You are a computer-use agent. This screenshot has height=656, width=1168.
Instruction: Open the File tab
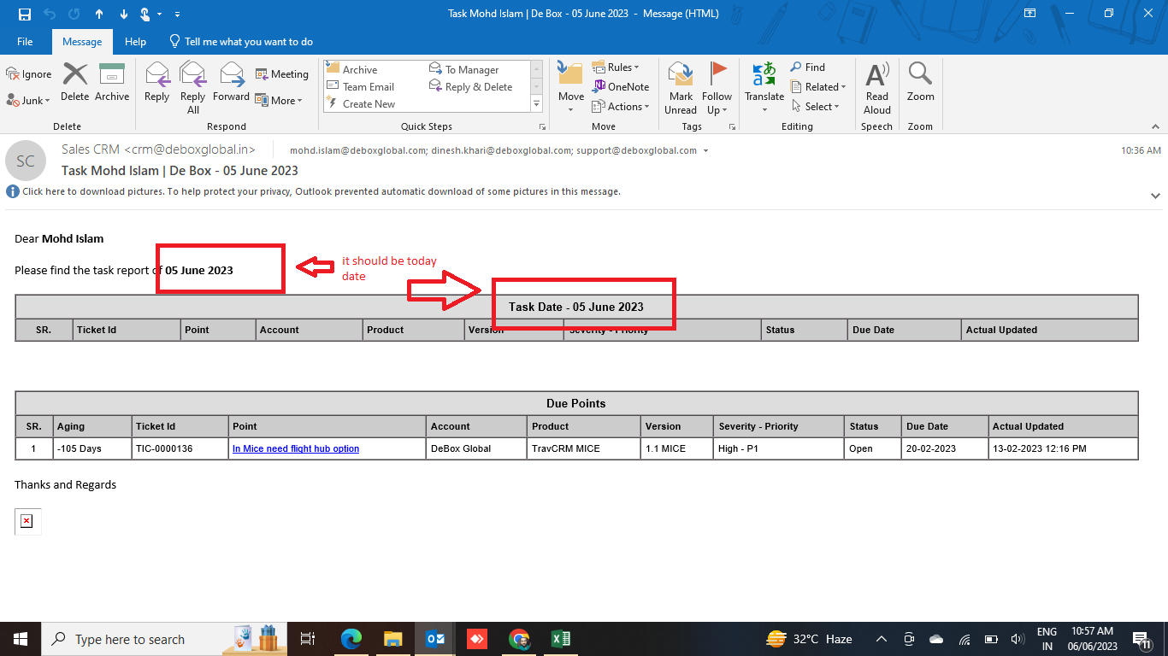[25, 41]
